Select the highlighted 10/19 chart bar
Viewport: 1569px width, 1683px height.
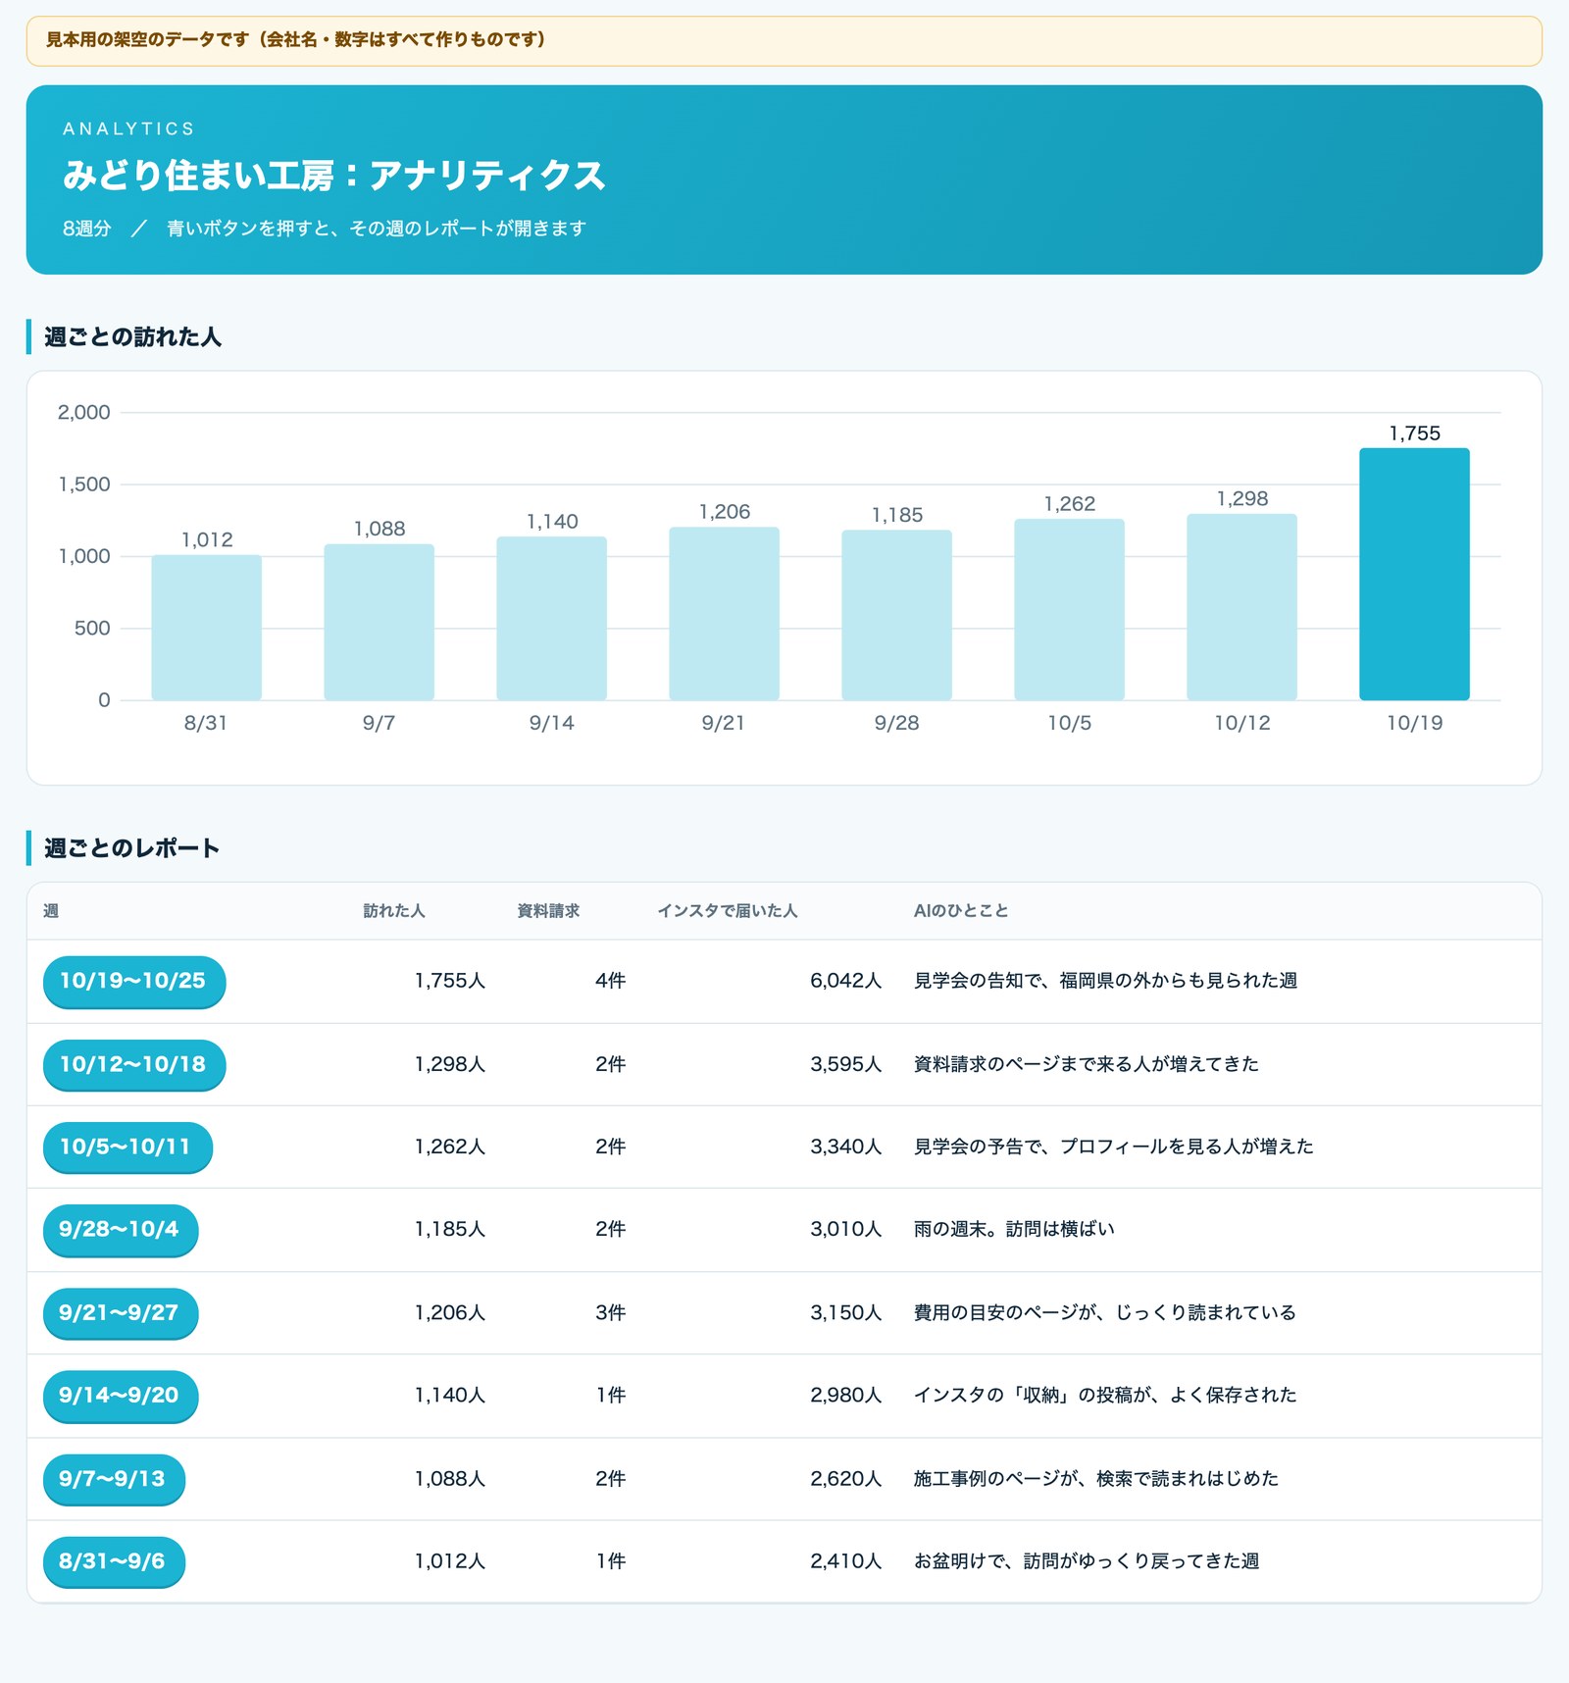[x=1414, y=574]
